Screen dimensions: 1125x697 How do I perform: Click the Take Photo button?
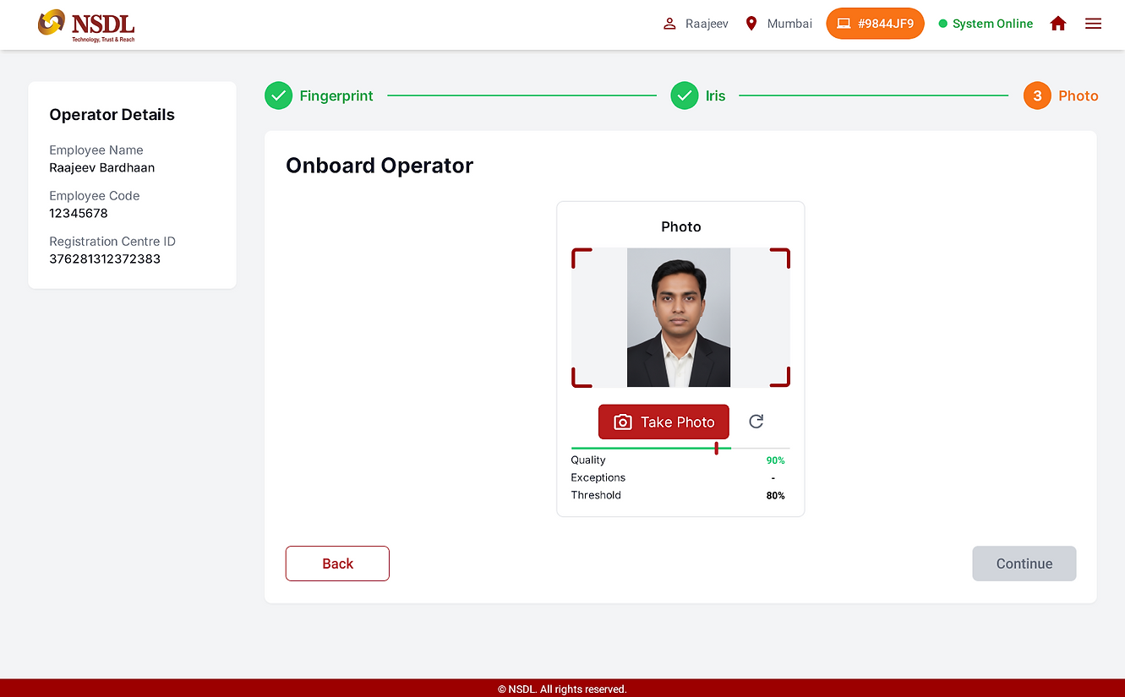point(664,422)
